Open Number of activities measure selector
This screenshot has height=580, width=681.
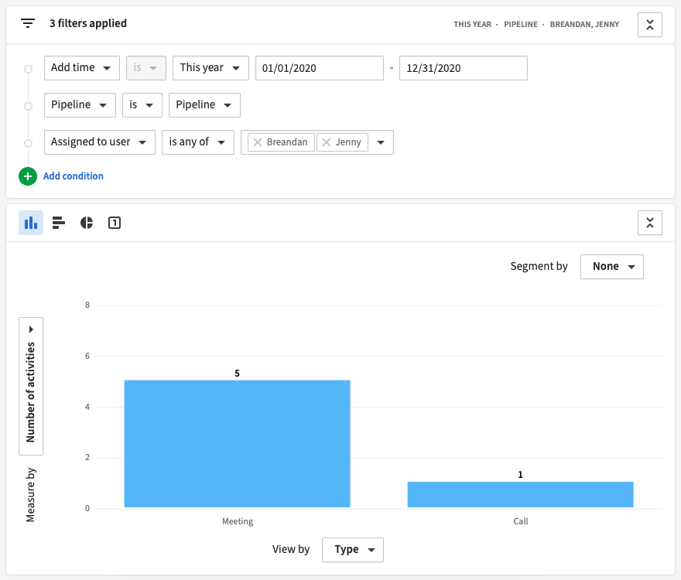pyautogui.click(x=31, y=387)
